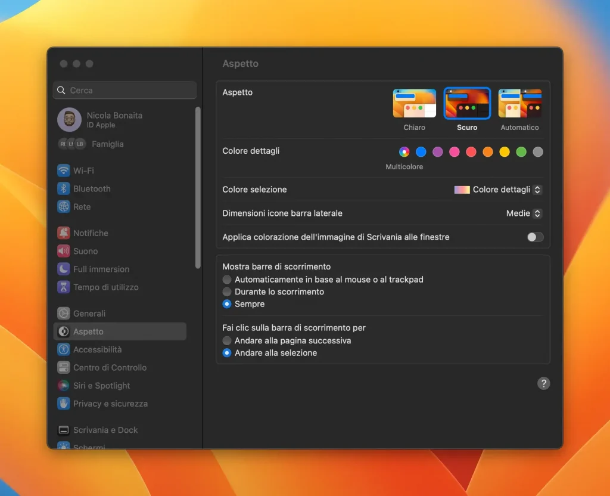Toggle Scrivania wallpaper tinting switch

click(535, 237)
